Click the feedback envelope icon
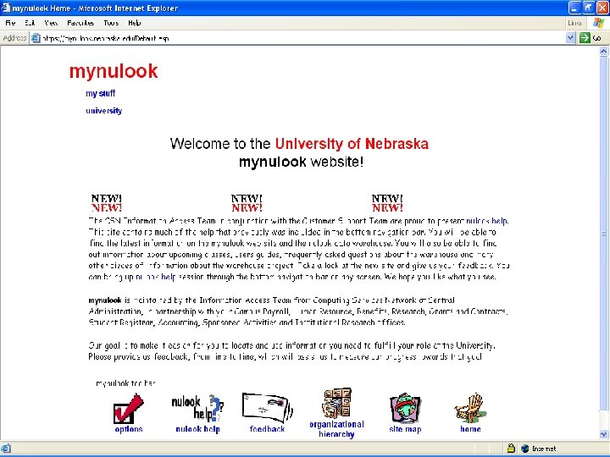This screenshot has width=610, height=457. 267,407
